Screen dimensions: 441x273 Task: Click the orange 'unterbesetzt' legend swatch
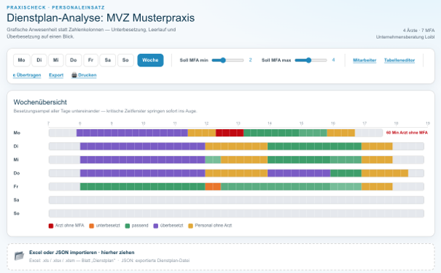click(x=91, y=226)
